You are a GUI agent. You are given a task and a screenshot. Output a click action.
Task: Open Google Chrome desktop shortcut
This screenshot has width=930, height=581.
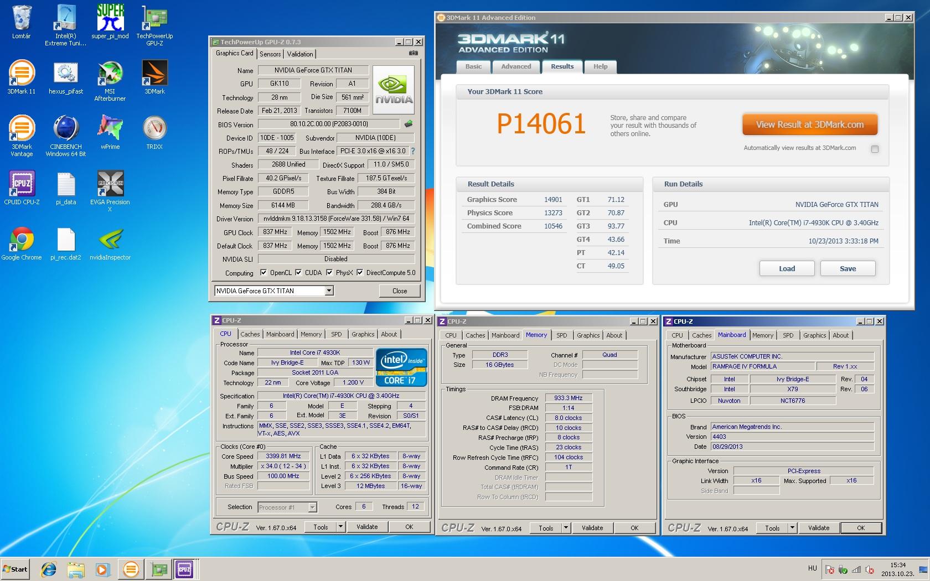pos(22,243)
